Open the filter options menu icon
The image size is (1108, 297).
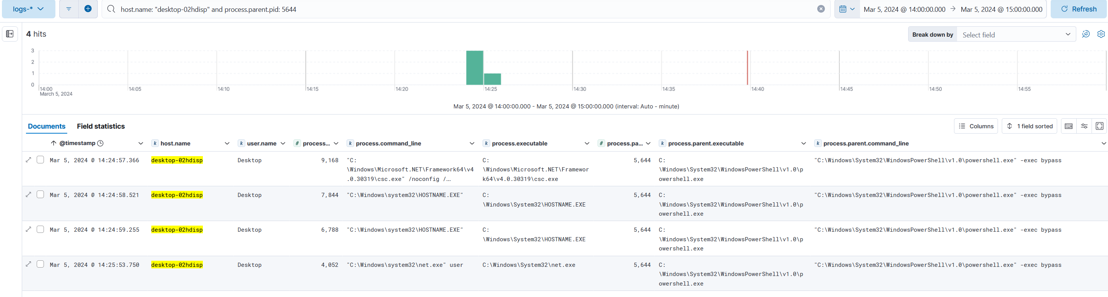(69, 9)
